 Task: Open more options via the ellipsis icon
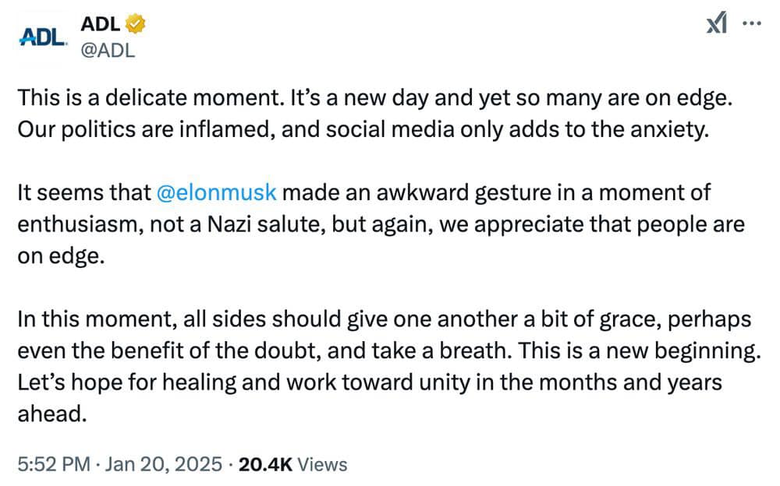751,24
